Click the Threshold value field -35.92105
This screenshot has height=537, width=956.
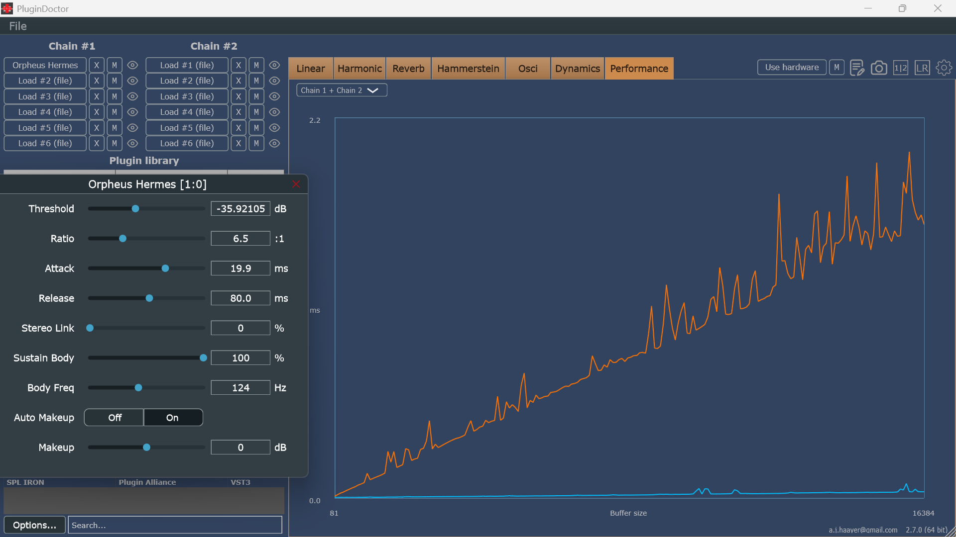(240, 209)
